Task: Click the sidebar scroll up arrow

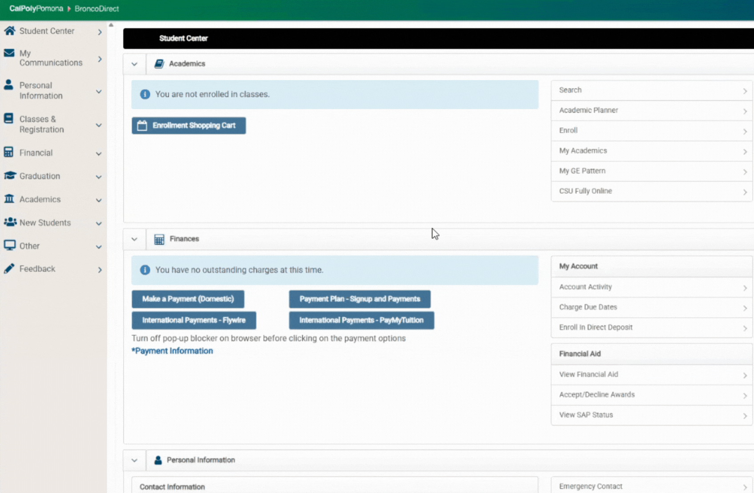Action: [x=111, y=25]
